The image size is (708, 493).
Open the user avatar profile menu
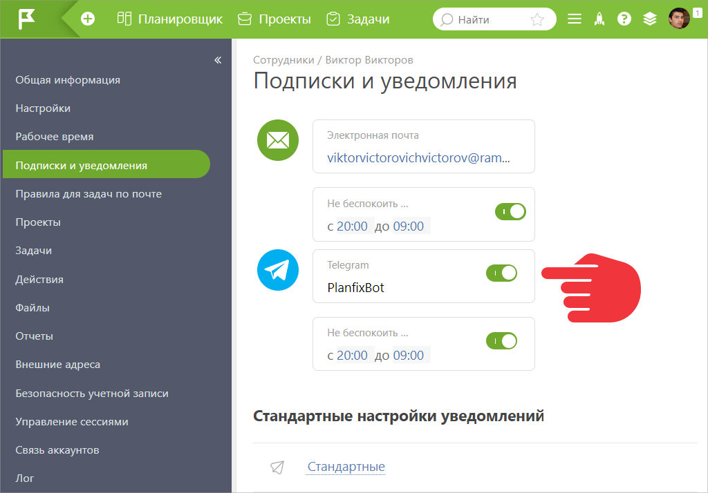click(679, 19)
